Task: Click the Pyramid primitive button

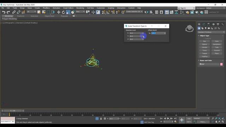Action: click(217, 50)
